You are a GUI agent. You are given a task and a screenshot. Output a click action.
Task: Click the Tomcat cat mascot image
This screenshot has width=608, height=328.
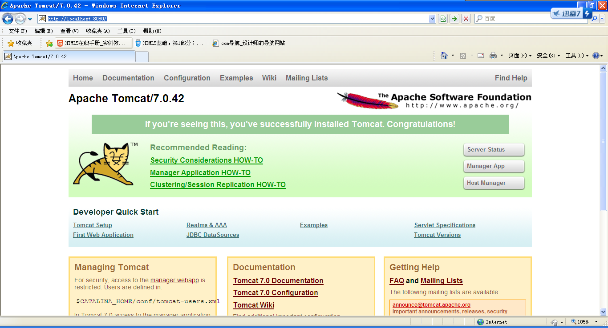pyautogui.click(x=105, y=164)
